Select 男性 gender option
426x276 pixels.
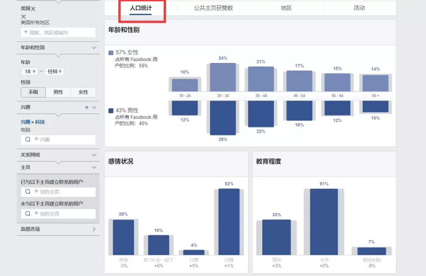(x=58, y=92)
